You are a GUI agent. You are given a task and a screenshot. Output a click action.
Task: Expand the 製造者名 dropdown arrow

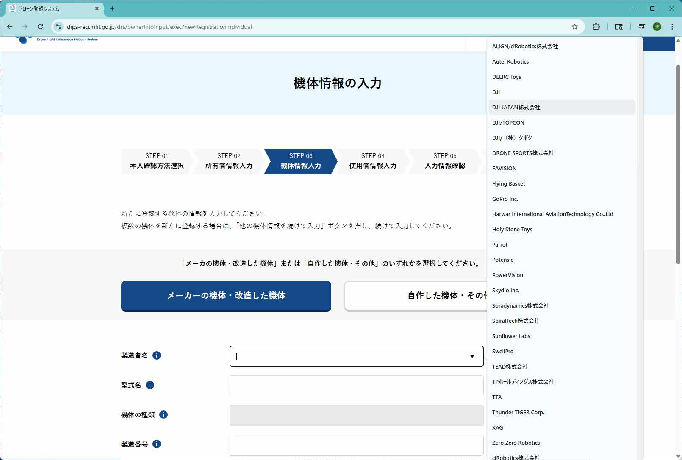coord(472,356)
